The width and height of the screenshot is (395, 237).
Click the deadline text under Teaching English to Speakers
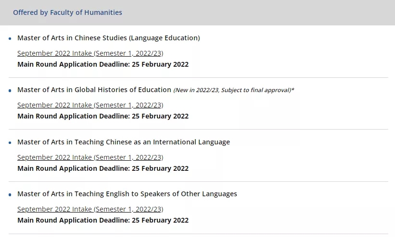coord(103,220)
